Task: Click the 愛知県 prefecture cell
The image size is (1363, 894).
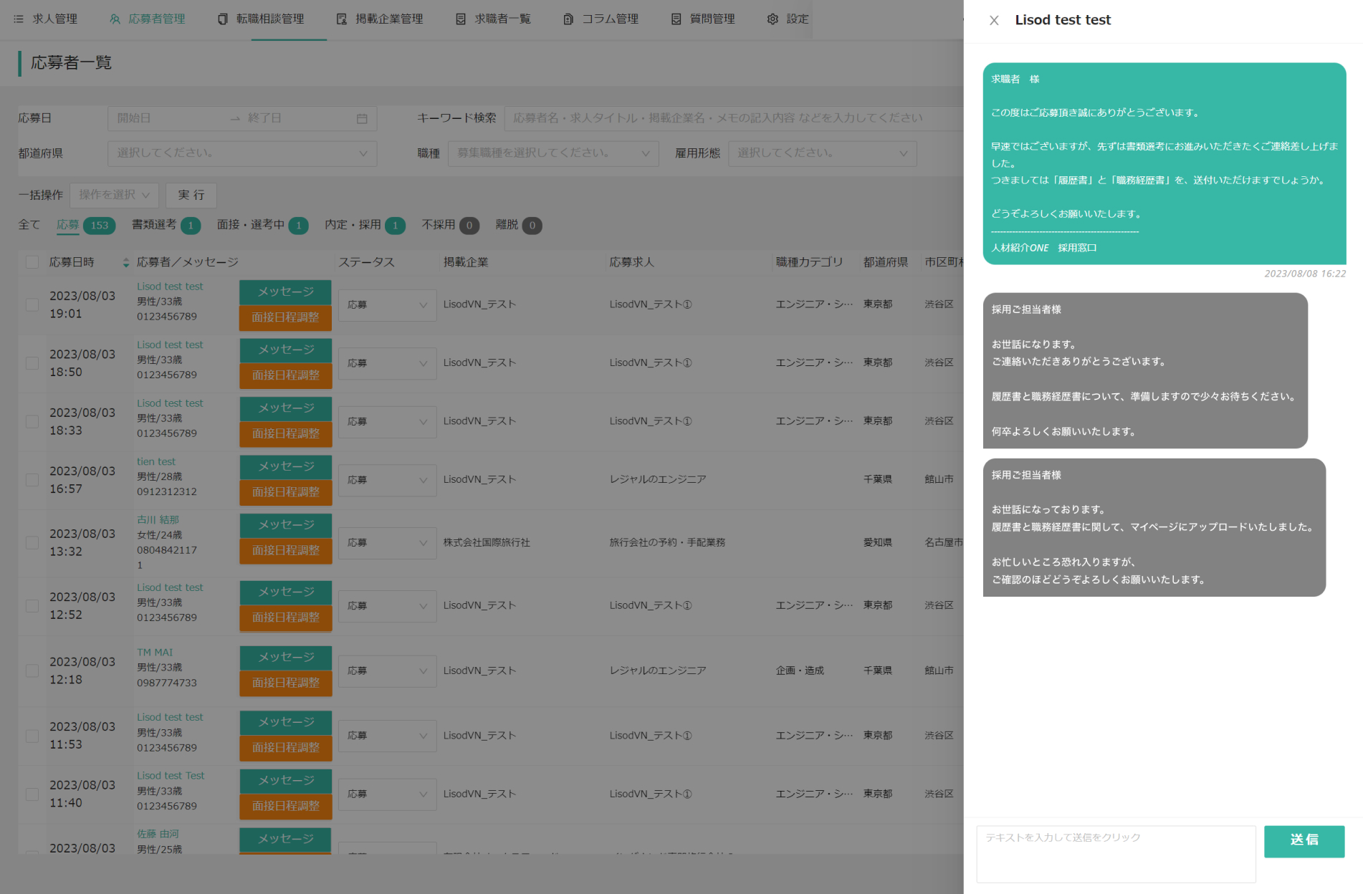Action: point(878,542)
